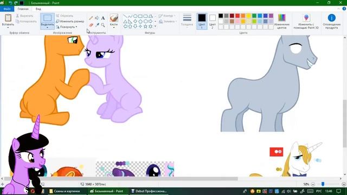This screenshot has height=195, width=347.
Task: Click Copy (Копировать)
Action: coord(26,22)
